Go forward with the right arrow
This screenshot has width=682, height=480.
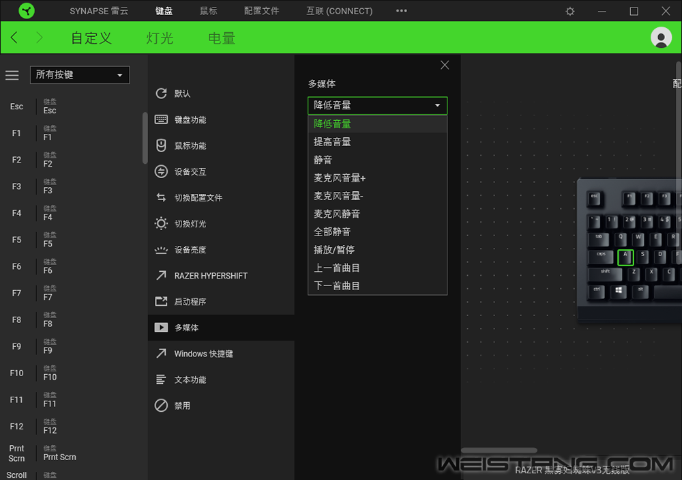point(39,38)
